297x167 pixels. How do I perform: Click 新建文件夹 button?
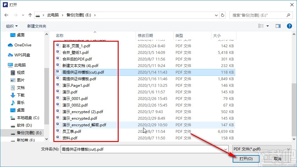(x=36, y=26)
